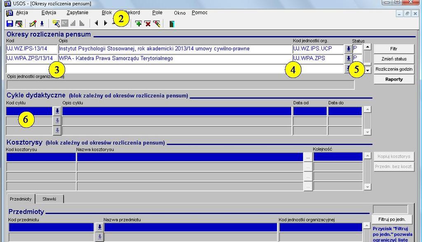Click the print/clear form icon next to Save
The image size is (422, 242).
19,23
